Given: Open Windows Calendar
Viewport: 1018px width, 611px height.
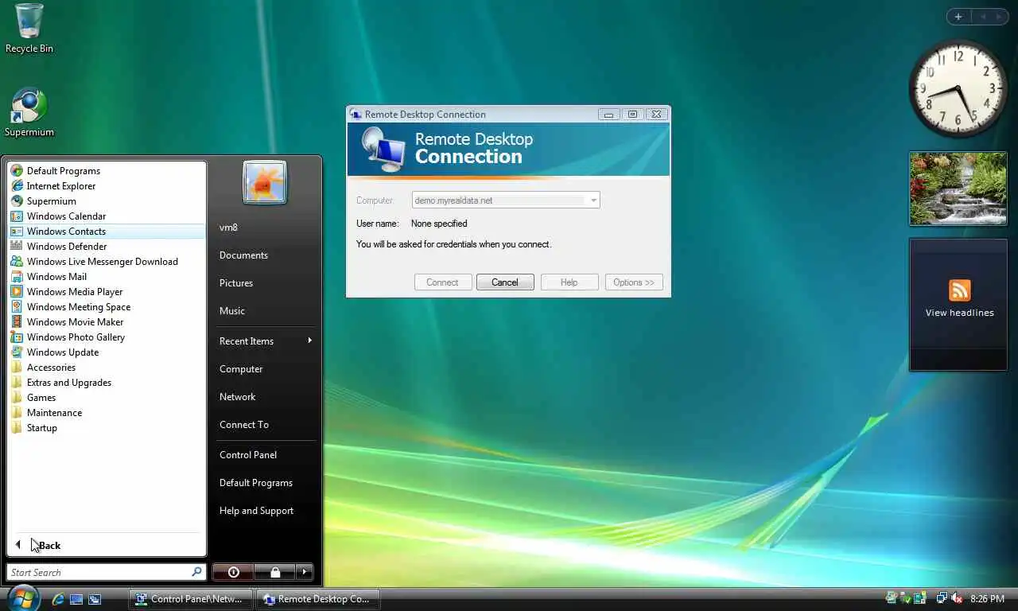Looking at the screenshot, I should click(107, 216).
